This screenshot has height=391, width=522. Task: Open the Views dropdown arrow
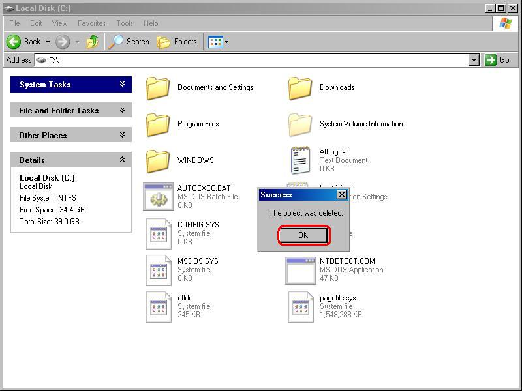226,42
